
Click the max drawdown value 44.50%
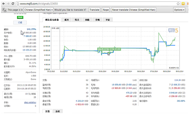[32, 67]
